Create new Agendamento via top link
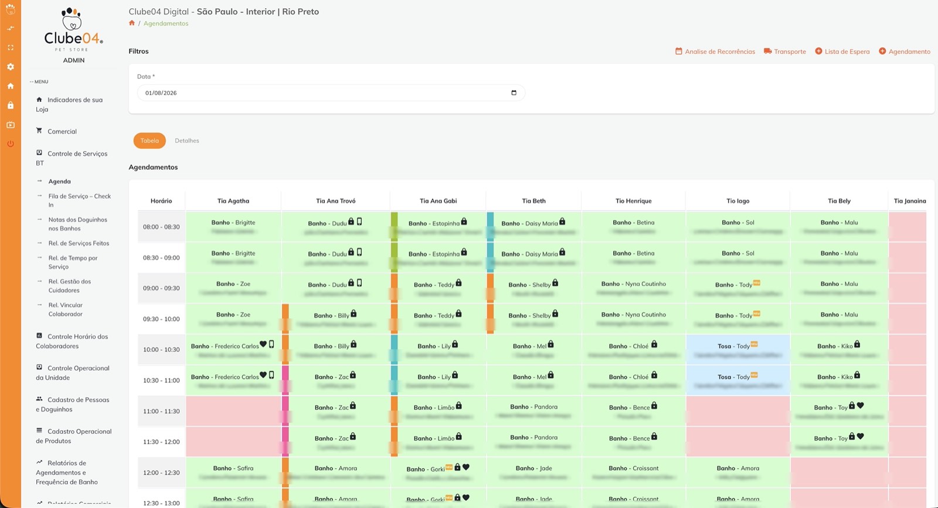The height and width of the screenshot is (508, 938). 909,52
